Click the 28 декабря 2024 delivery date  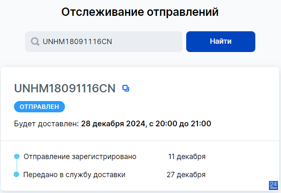pos(113,124)
